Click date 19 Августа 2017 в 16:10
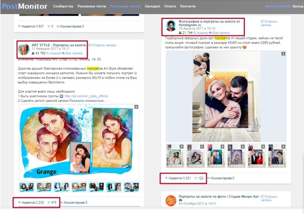The width and height of the screenshot is (304, 214). (197, 28)
